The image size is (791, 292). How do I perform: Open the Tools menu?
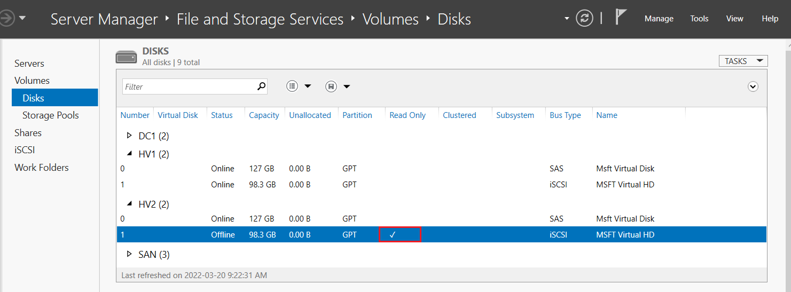pyautogui.click(x=699, y=19)
